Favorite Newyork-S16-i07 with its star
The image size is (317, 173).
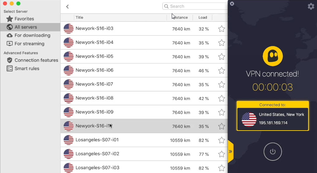222,84
